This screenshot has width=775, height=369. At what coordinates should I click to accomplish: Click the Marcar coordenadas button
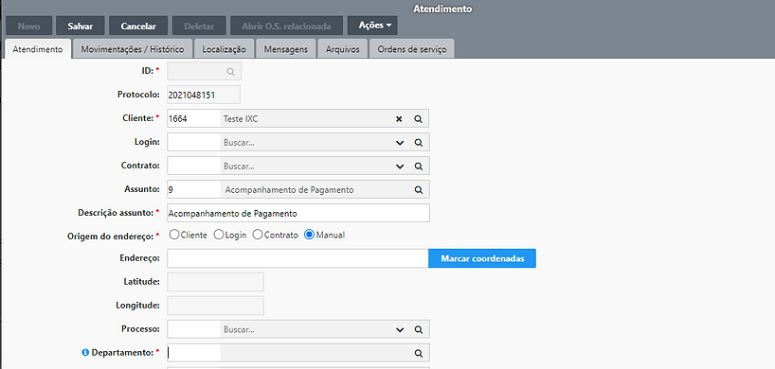click(x=482, y=258)
